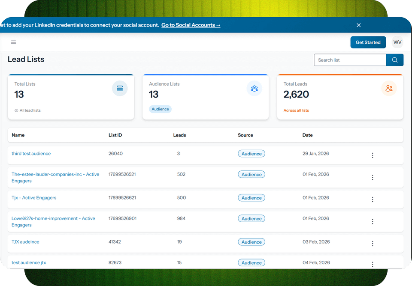Open the TJX audeince list
Viewport: 412px width, 286px height.
tap(25, 242)
